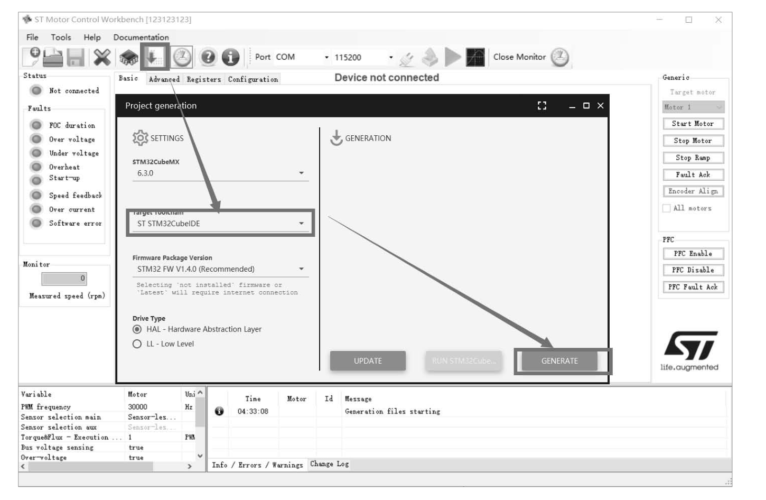
Task: Save the project with floppy disk icon
Action: pyautogui.click(x=75, y=57)
